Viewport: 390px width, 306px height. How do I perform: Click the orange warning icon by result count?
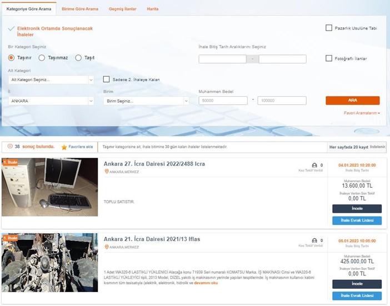point(9,147)
